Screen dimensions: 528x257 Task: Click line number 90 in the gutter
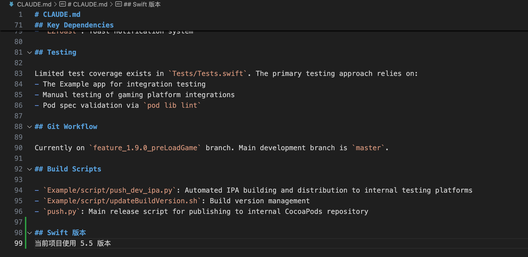tap(18, 148)
